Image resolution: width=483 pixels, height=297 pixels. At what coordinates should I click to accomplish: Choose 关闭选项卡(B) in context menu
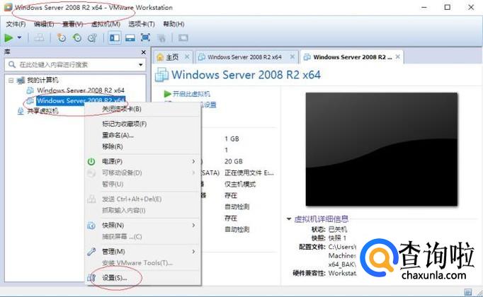(x=143, y=109)
